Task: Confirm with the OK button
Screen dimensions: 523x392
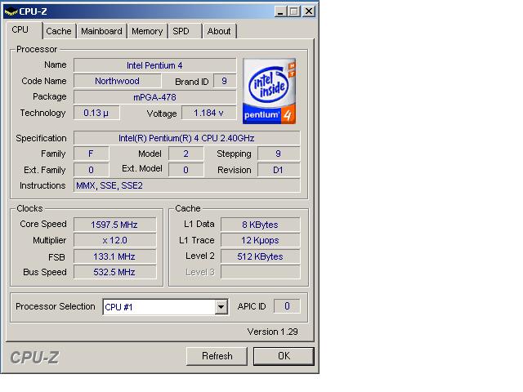Action: coord(284,356)
